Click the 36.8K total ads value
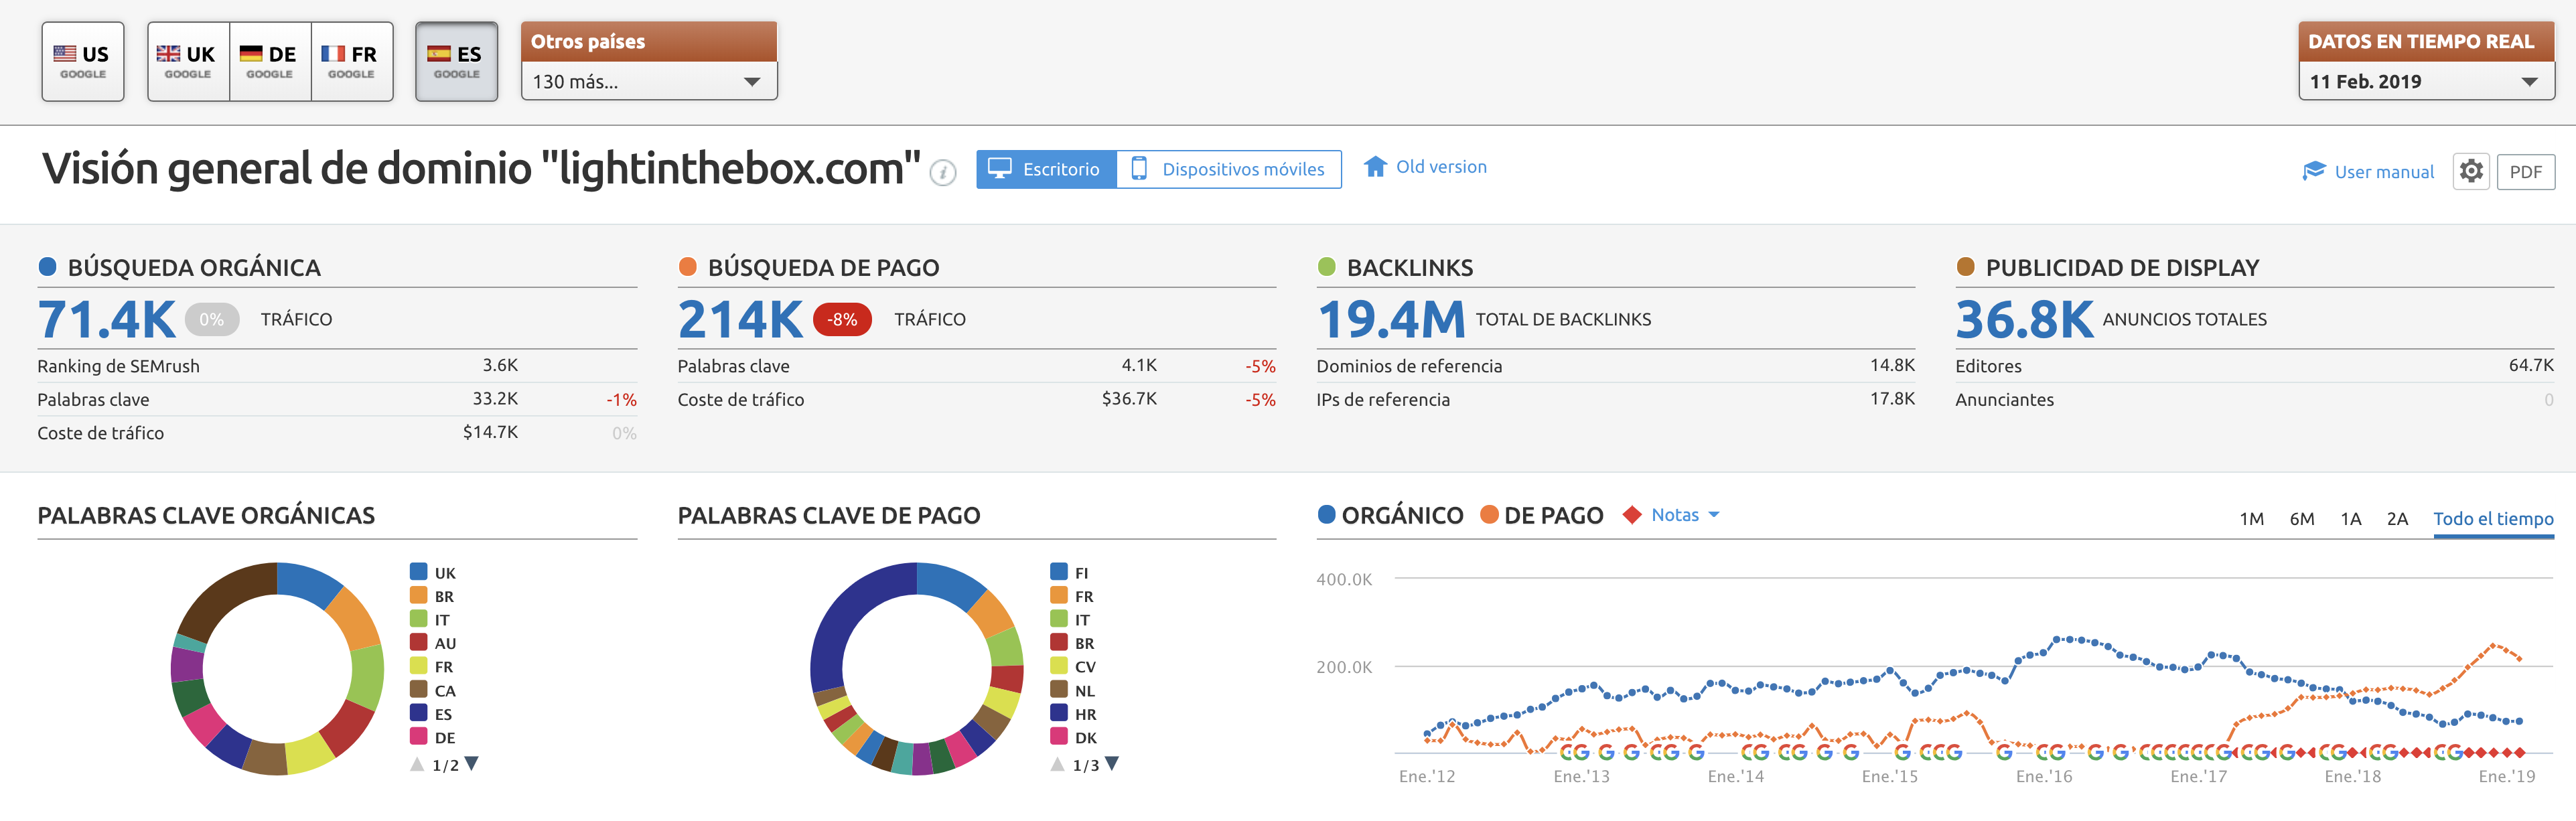 coord(2024,320)
